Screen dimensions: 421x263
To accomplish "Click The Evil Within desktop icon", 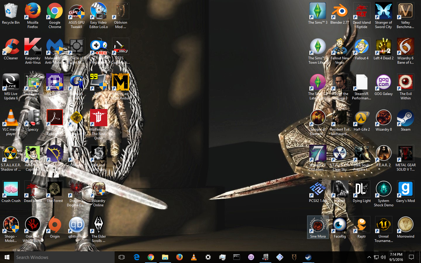I will click(x=406, y=87).
